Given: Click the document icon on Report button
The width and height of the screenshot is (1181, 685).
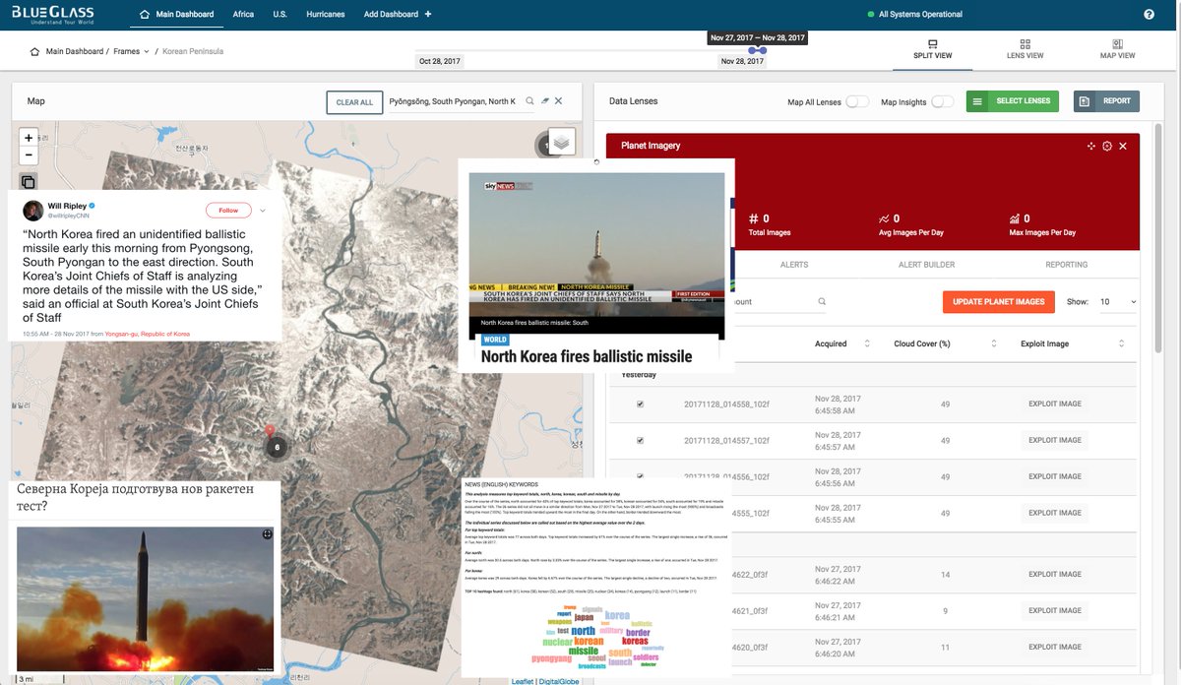Looking at the screenshot, I should pyautogui.click(x=1084, y=101).
